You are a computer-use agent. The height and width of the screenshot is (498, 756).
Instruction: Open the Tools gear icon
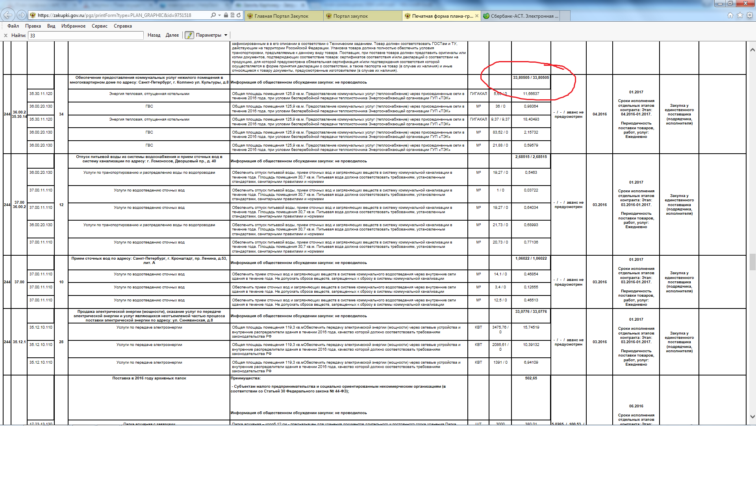[750, 15]
